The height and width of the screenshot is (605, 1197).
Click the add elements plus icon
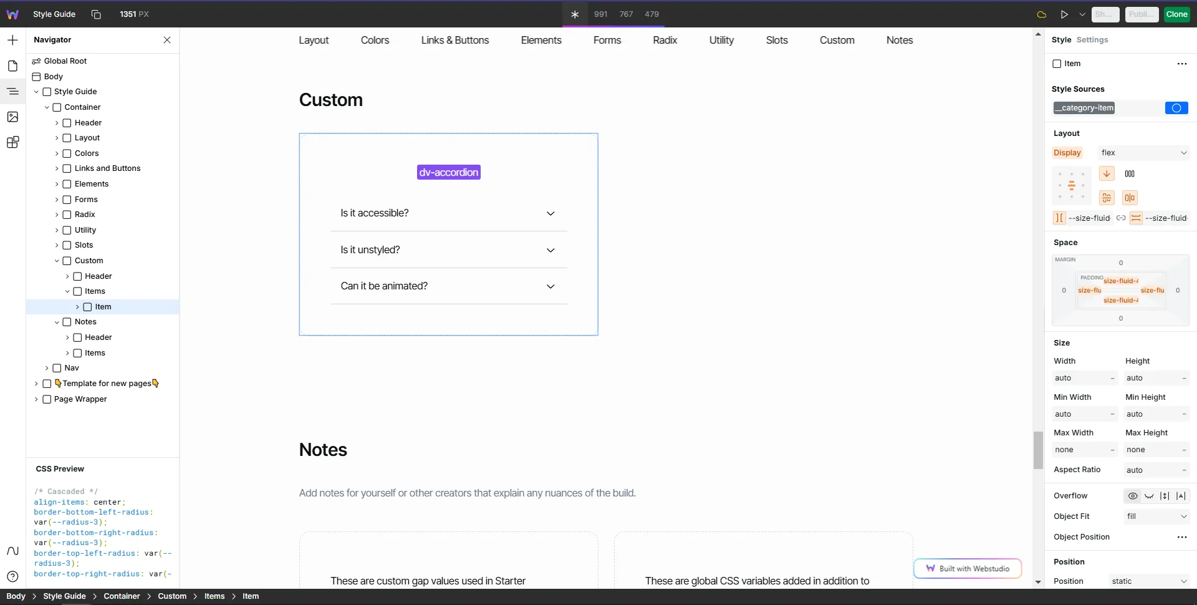tap(12, 41)
